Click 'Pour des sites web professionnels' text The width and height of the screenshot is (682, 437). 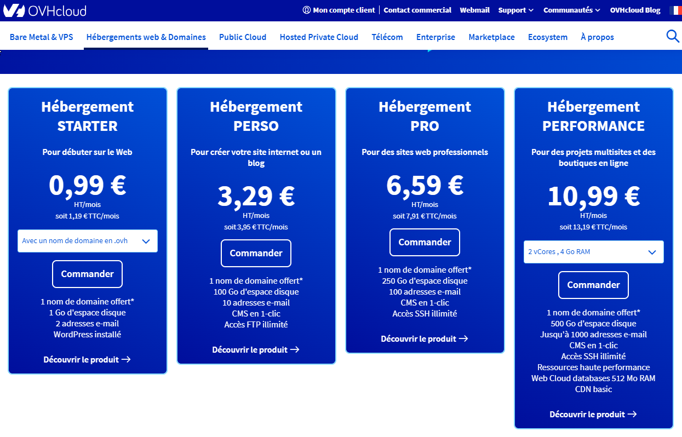coord(425,152)
